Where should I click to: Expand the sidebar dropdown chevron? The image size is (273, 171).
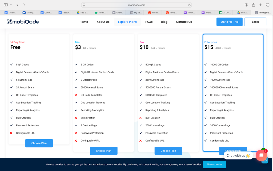[x=11, y=5]
